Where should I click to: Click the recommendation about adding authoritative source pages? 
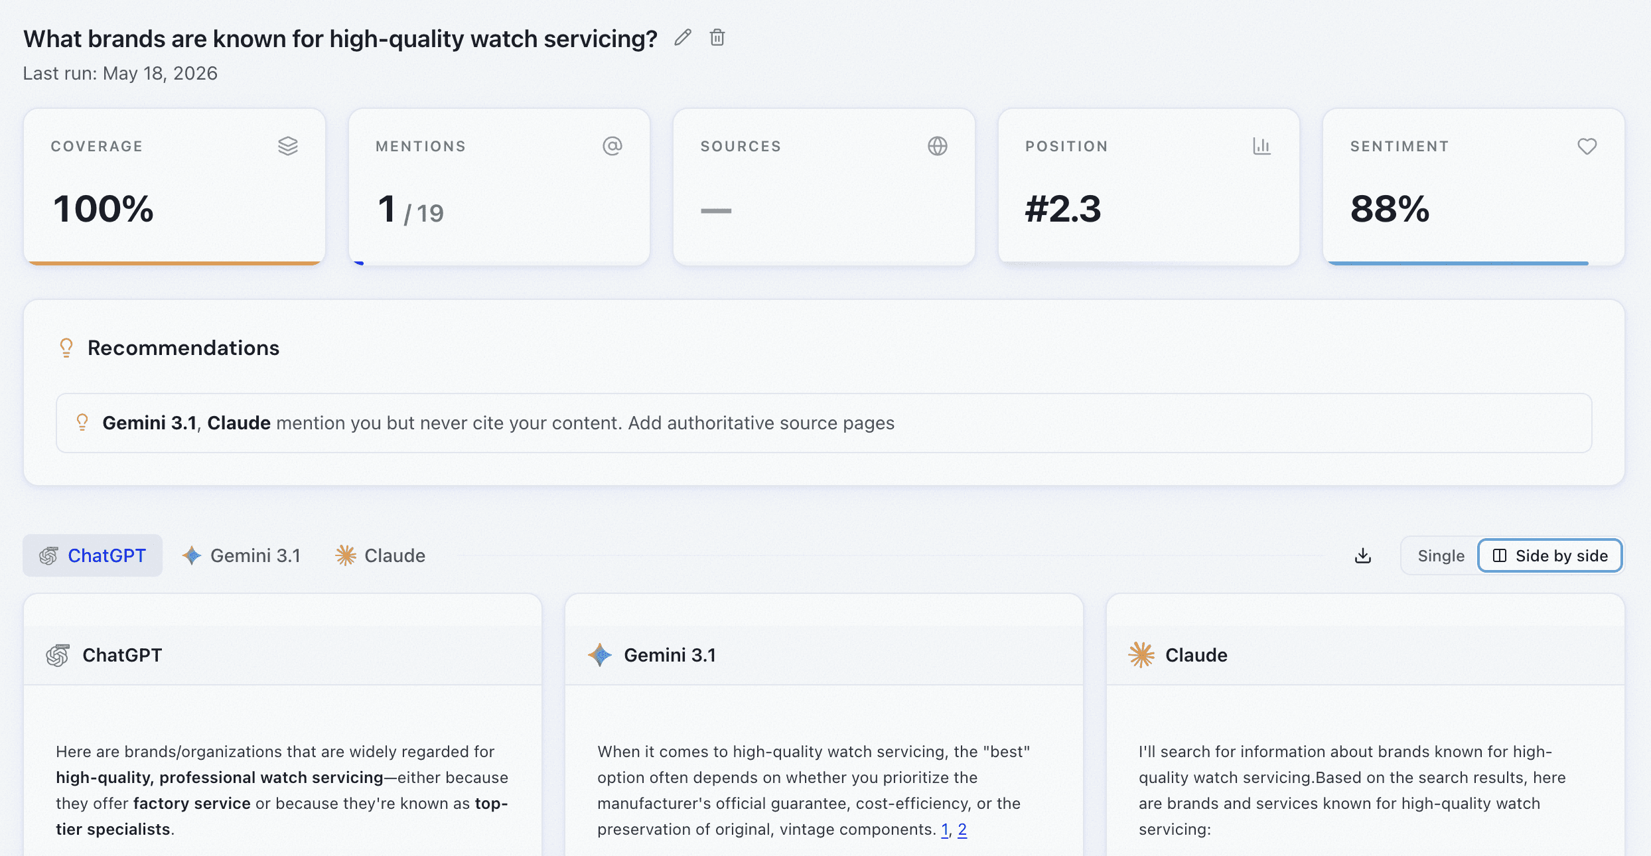coord(824,423)
